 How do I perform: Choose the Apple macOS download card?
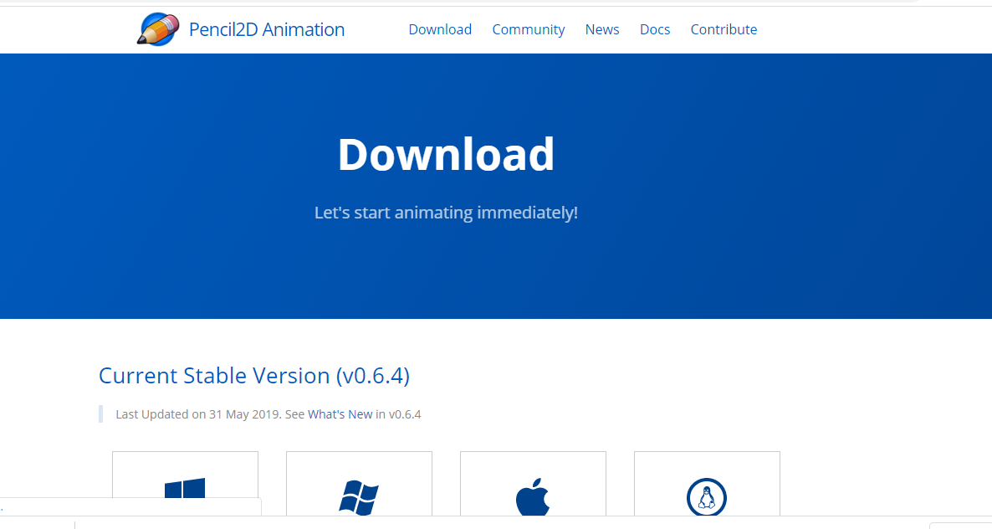[534, 484]
